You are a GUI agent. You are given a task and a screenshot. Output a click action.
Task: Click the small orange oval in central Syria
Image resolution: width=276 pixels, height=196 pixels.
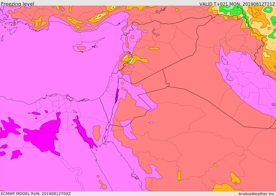click(x=154, y=48)
